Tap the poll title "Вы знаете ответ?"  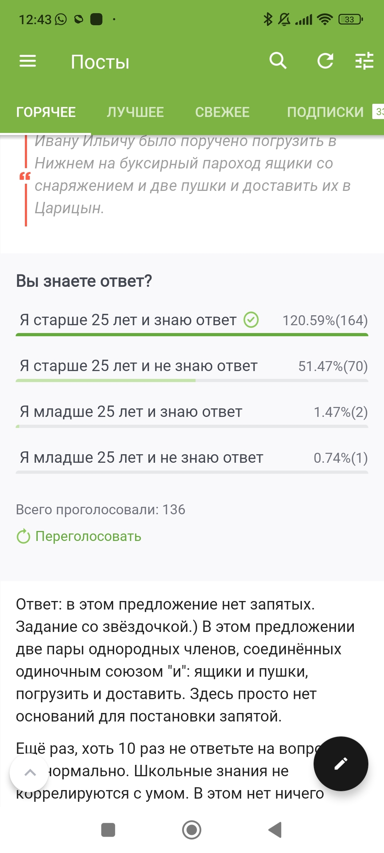point(84,281)
